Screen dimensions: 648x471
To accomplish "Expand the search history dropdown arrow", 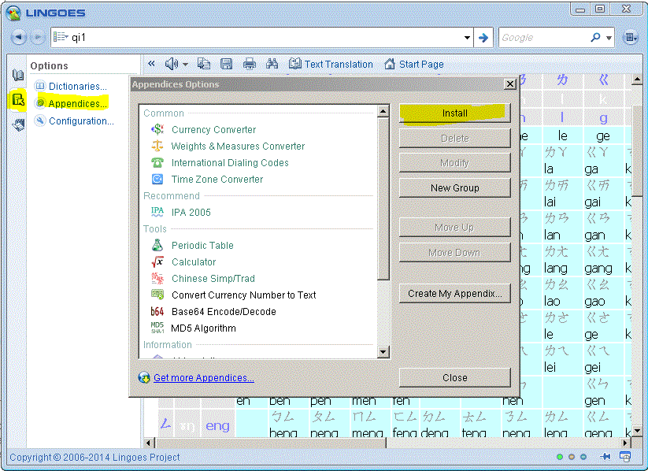I will (467, 38).
